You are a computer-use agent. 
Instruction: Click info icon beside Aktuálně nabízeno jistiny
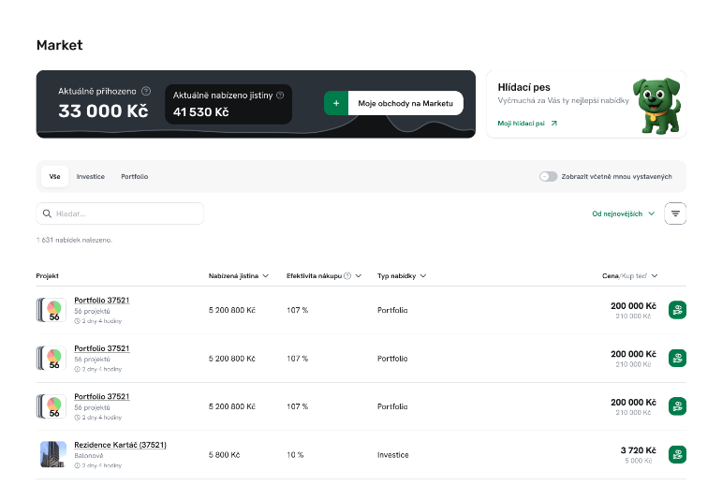click(279, 95)
